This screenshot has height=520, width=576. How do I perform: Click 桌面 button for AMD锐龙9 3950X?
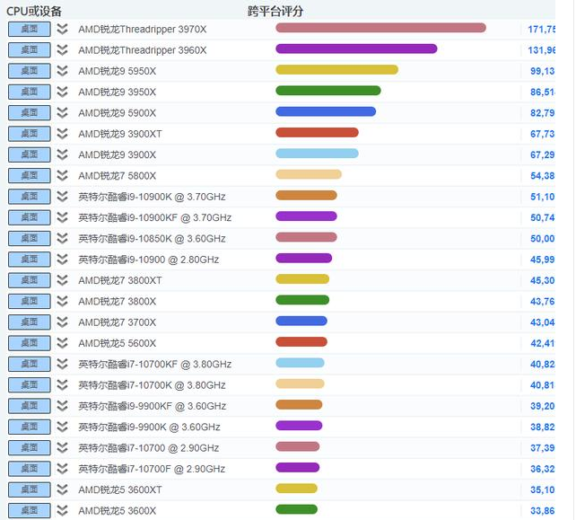click(x=29, y=92)
